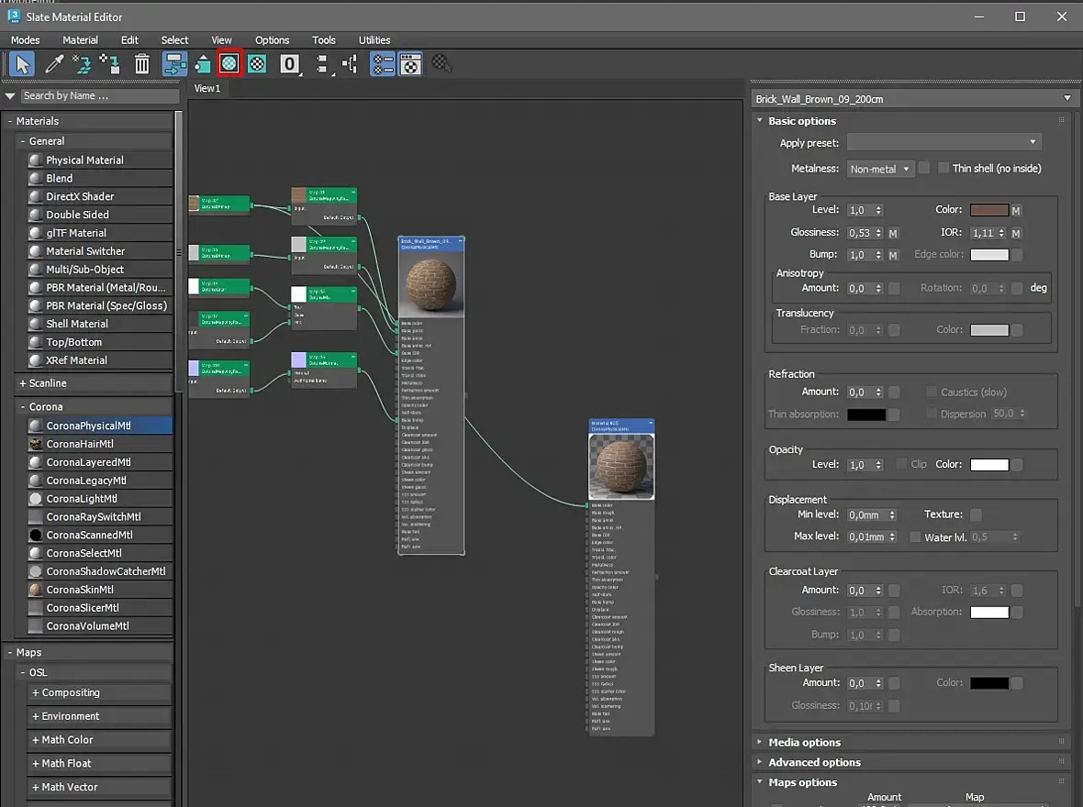This screenshot has height=807, width=1083.
Task: Switch to the View1 tab
Action: 207,88
